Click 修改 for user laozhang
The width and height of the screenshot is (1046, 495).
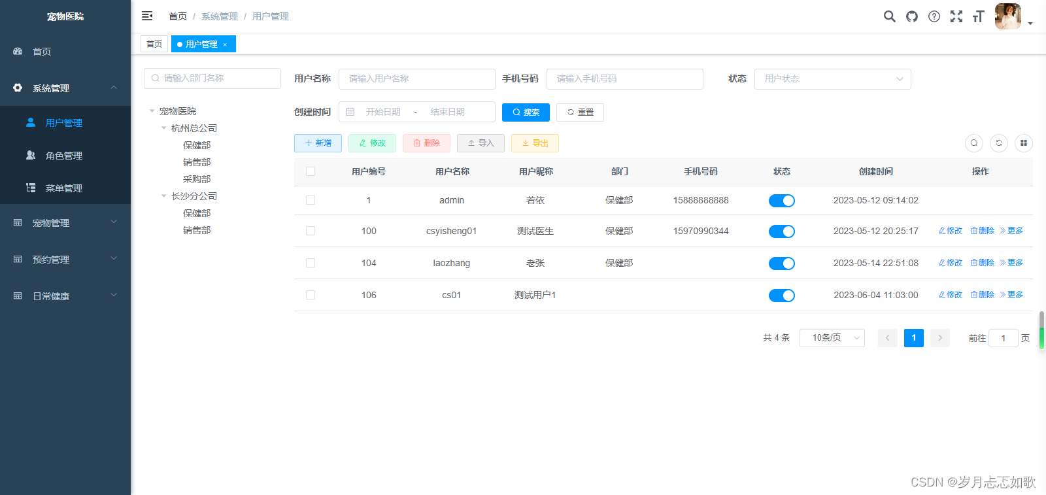[951, 263]
